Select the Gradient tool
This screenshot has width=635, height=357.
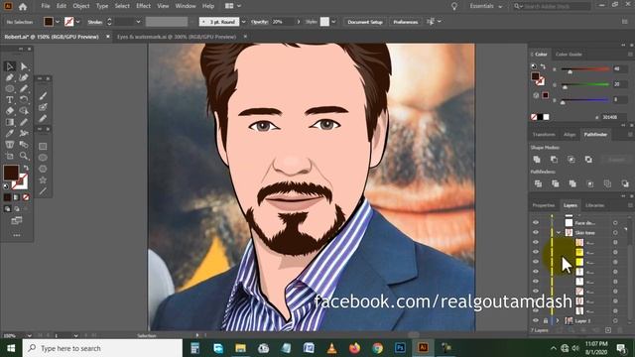click(x=10, y=122)
